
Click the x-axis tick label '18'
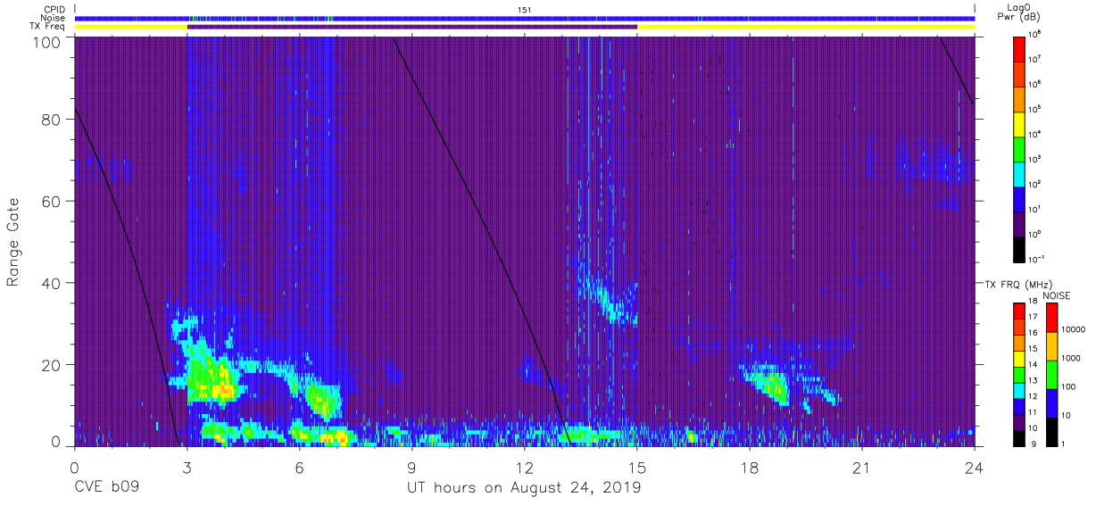coord(749,467)
